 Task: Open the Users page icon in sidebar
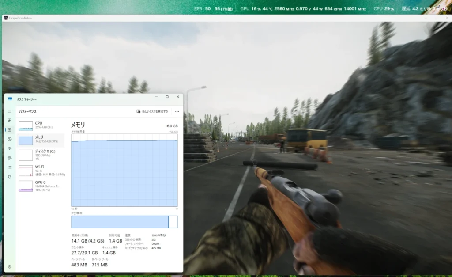(x=10, y=158)
